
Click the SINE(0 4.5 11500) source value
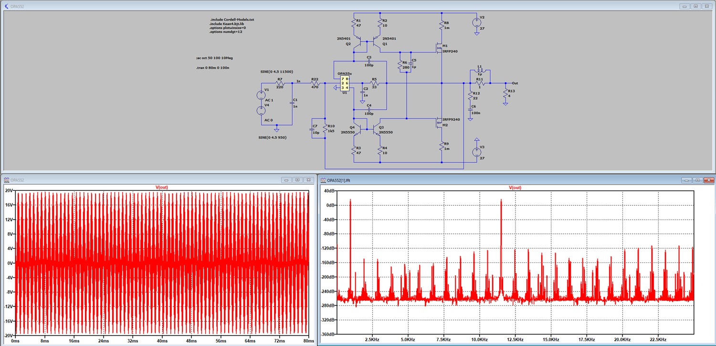pos(277,71)
